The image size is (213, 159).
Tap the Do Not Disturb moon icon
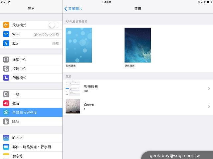pyautogui.click(x=6, y=78)
